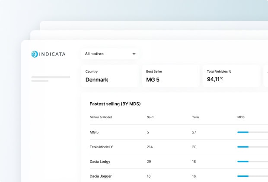Click the dropdown chevron arrow
268x182 pixels.
point(134,54)
